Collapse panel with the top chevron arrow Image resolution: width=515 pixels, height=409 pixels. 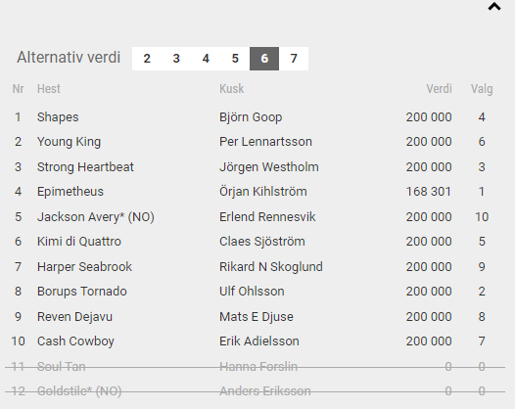click(494, 7)
